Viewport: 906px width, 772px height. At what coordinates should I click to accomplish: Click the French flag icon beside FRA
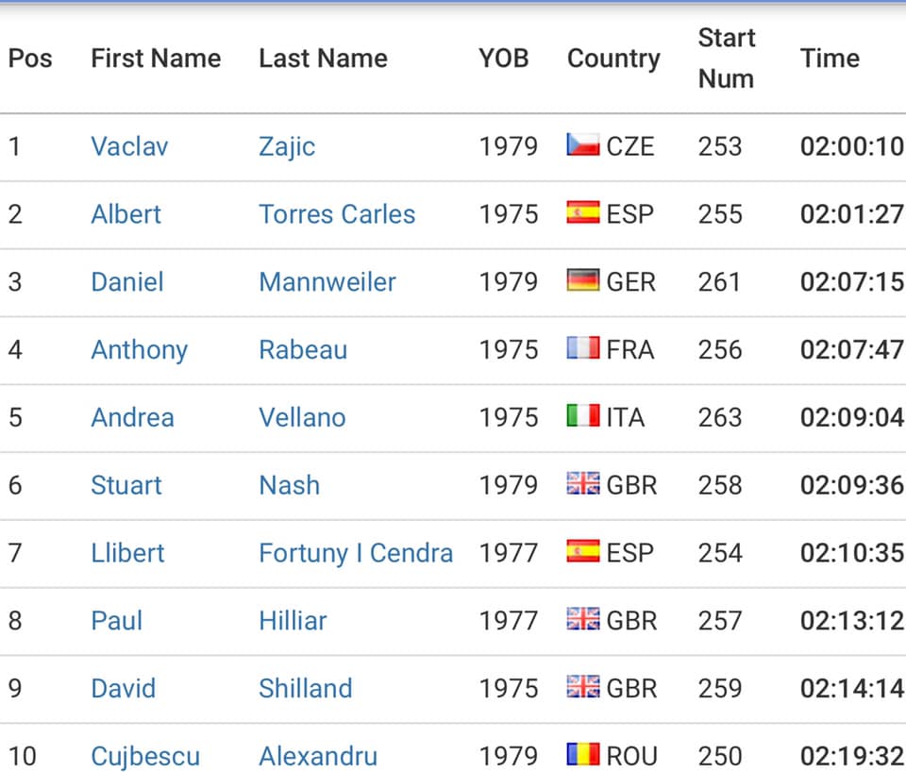(583, 348)
